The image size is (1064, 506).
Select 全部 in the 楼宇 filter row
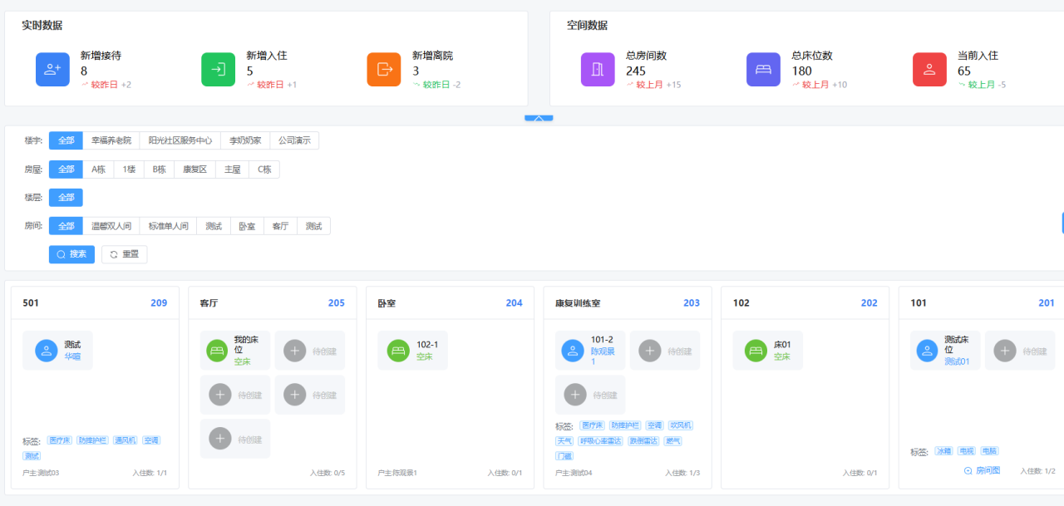(x=66, y=140)
